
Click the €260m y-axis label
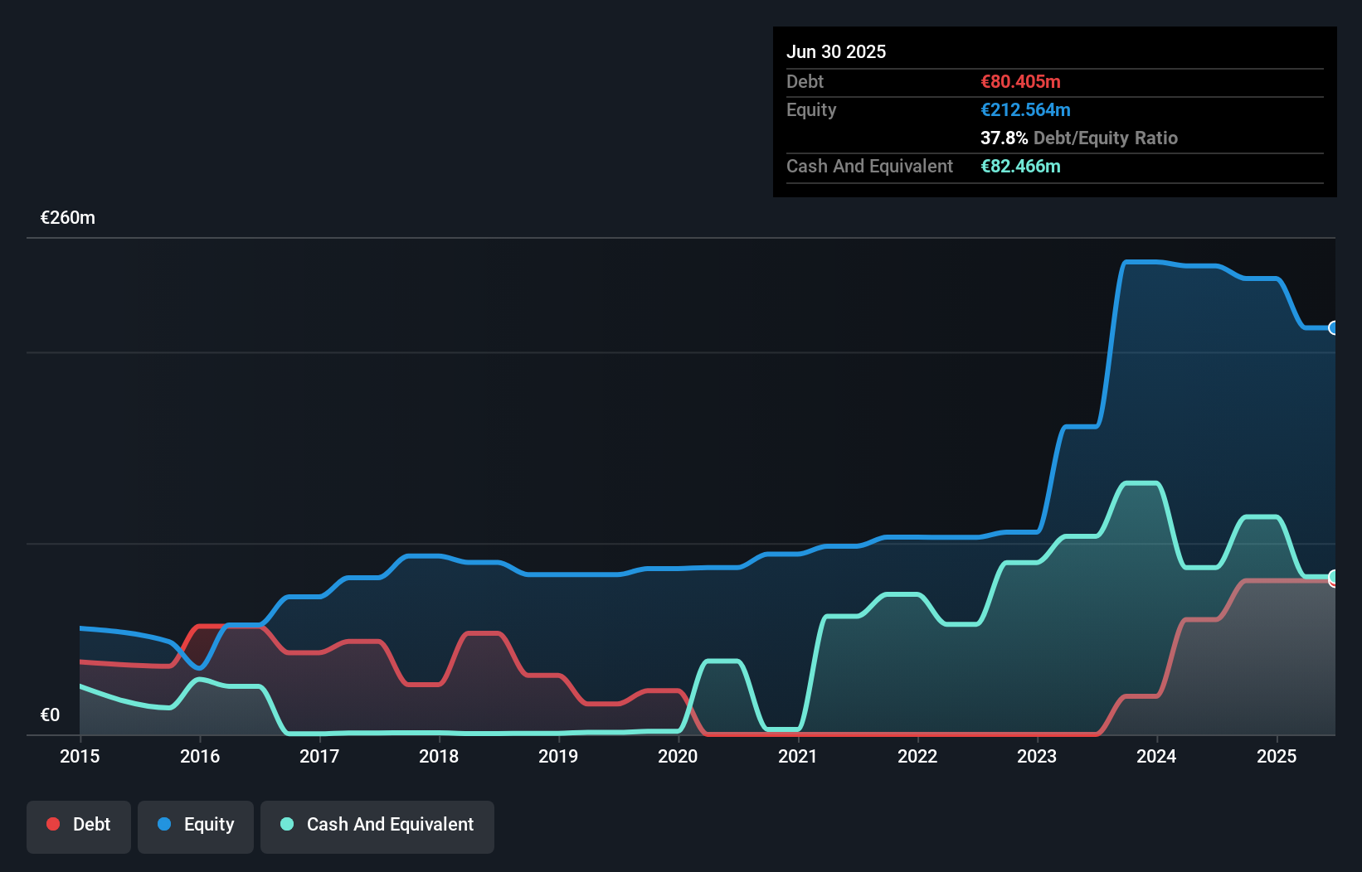click(68, 218)
